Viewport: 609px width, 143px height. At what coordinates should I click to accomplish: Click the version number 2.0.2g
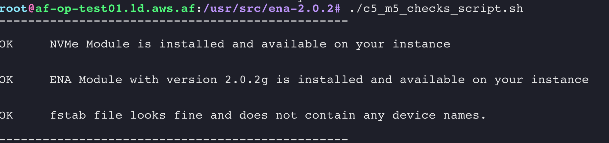247,80
